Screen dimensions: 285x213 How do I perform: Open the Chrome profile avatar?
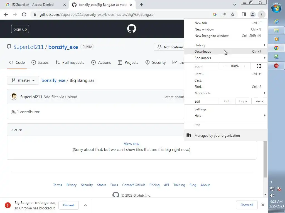coord(253,14)
